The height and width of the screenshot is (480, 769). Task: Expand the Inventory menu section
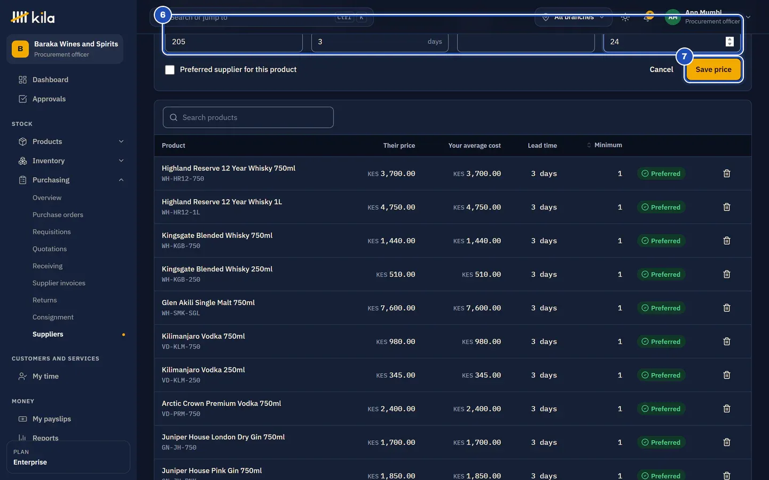coord(71,161)
